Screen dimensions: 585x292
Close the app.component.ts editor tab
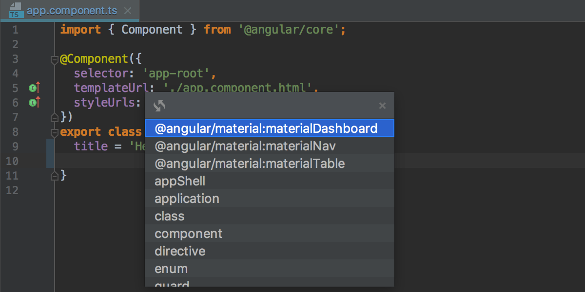(128, 10)
